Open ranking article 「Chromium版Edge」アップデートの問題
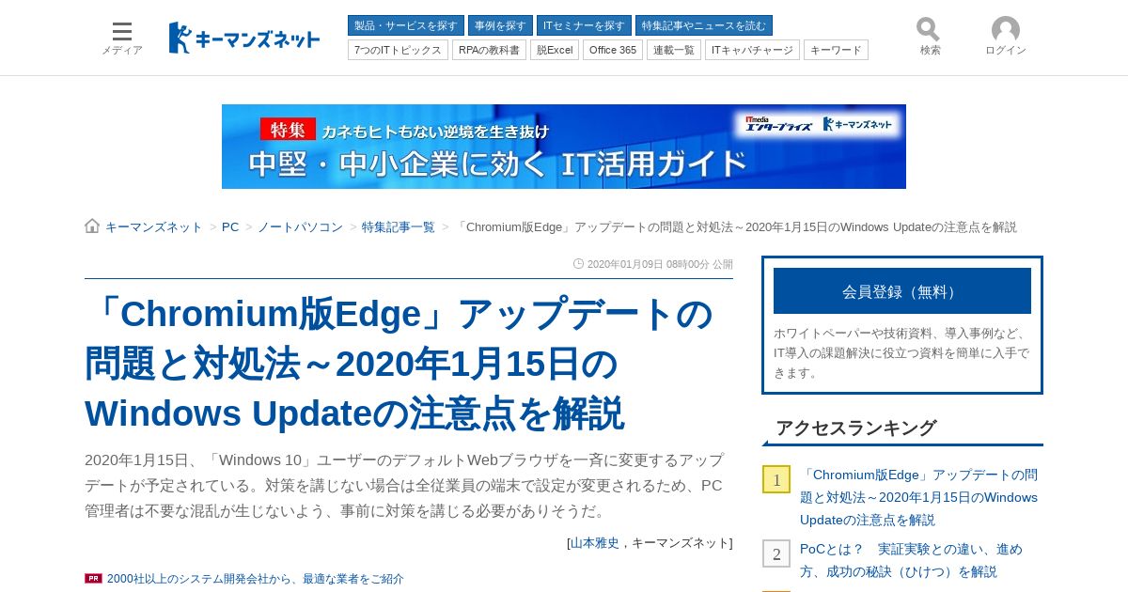 [918, 497]
